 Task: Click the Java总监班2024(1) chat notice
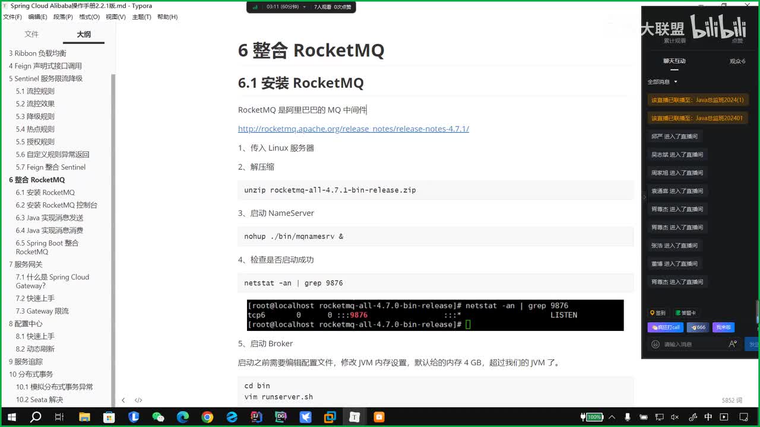coord(697,100)
